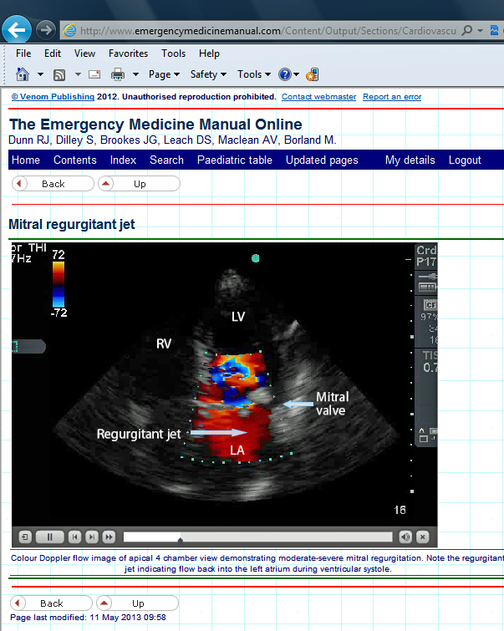This screenshot has height=631, width=504.
Task: Click the RSS feeds toolbar icon
Action: [59, 75]
